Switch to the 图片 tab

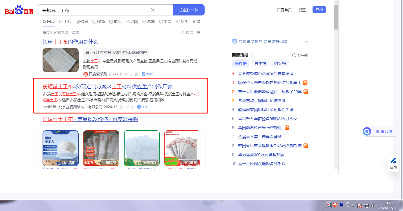(x=66, y=22)
